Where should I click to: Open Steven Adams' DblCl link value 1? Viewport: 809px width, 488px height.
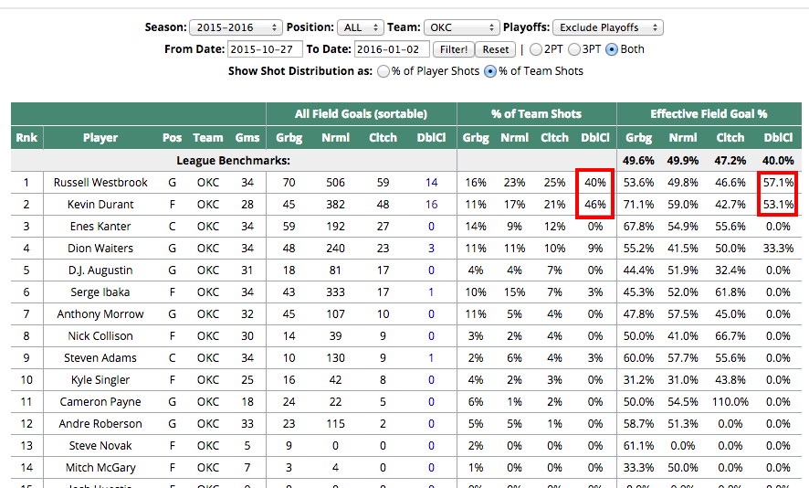(431, 358)
